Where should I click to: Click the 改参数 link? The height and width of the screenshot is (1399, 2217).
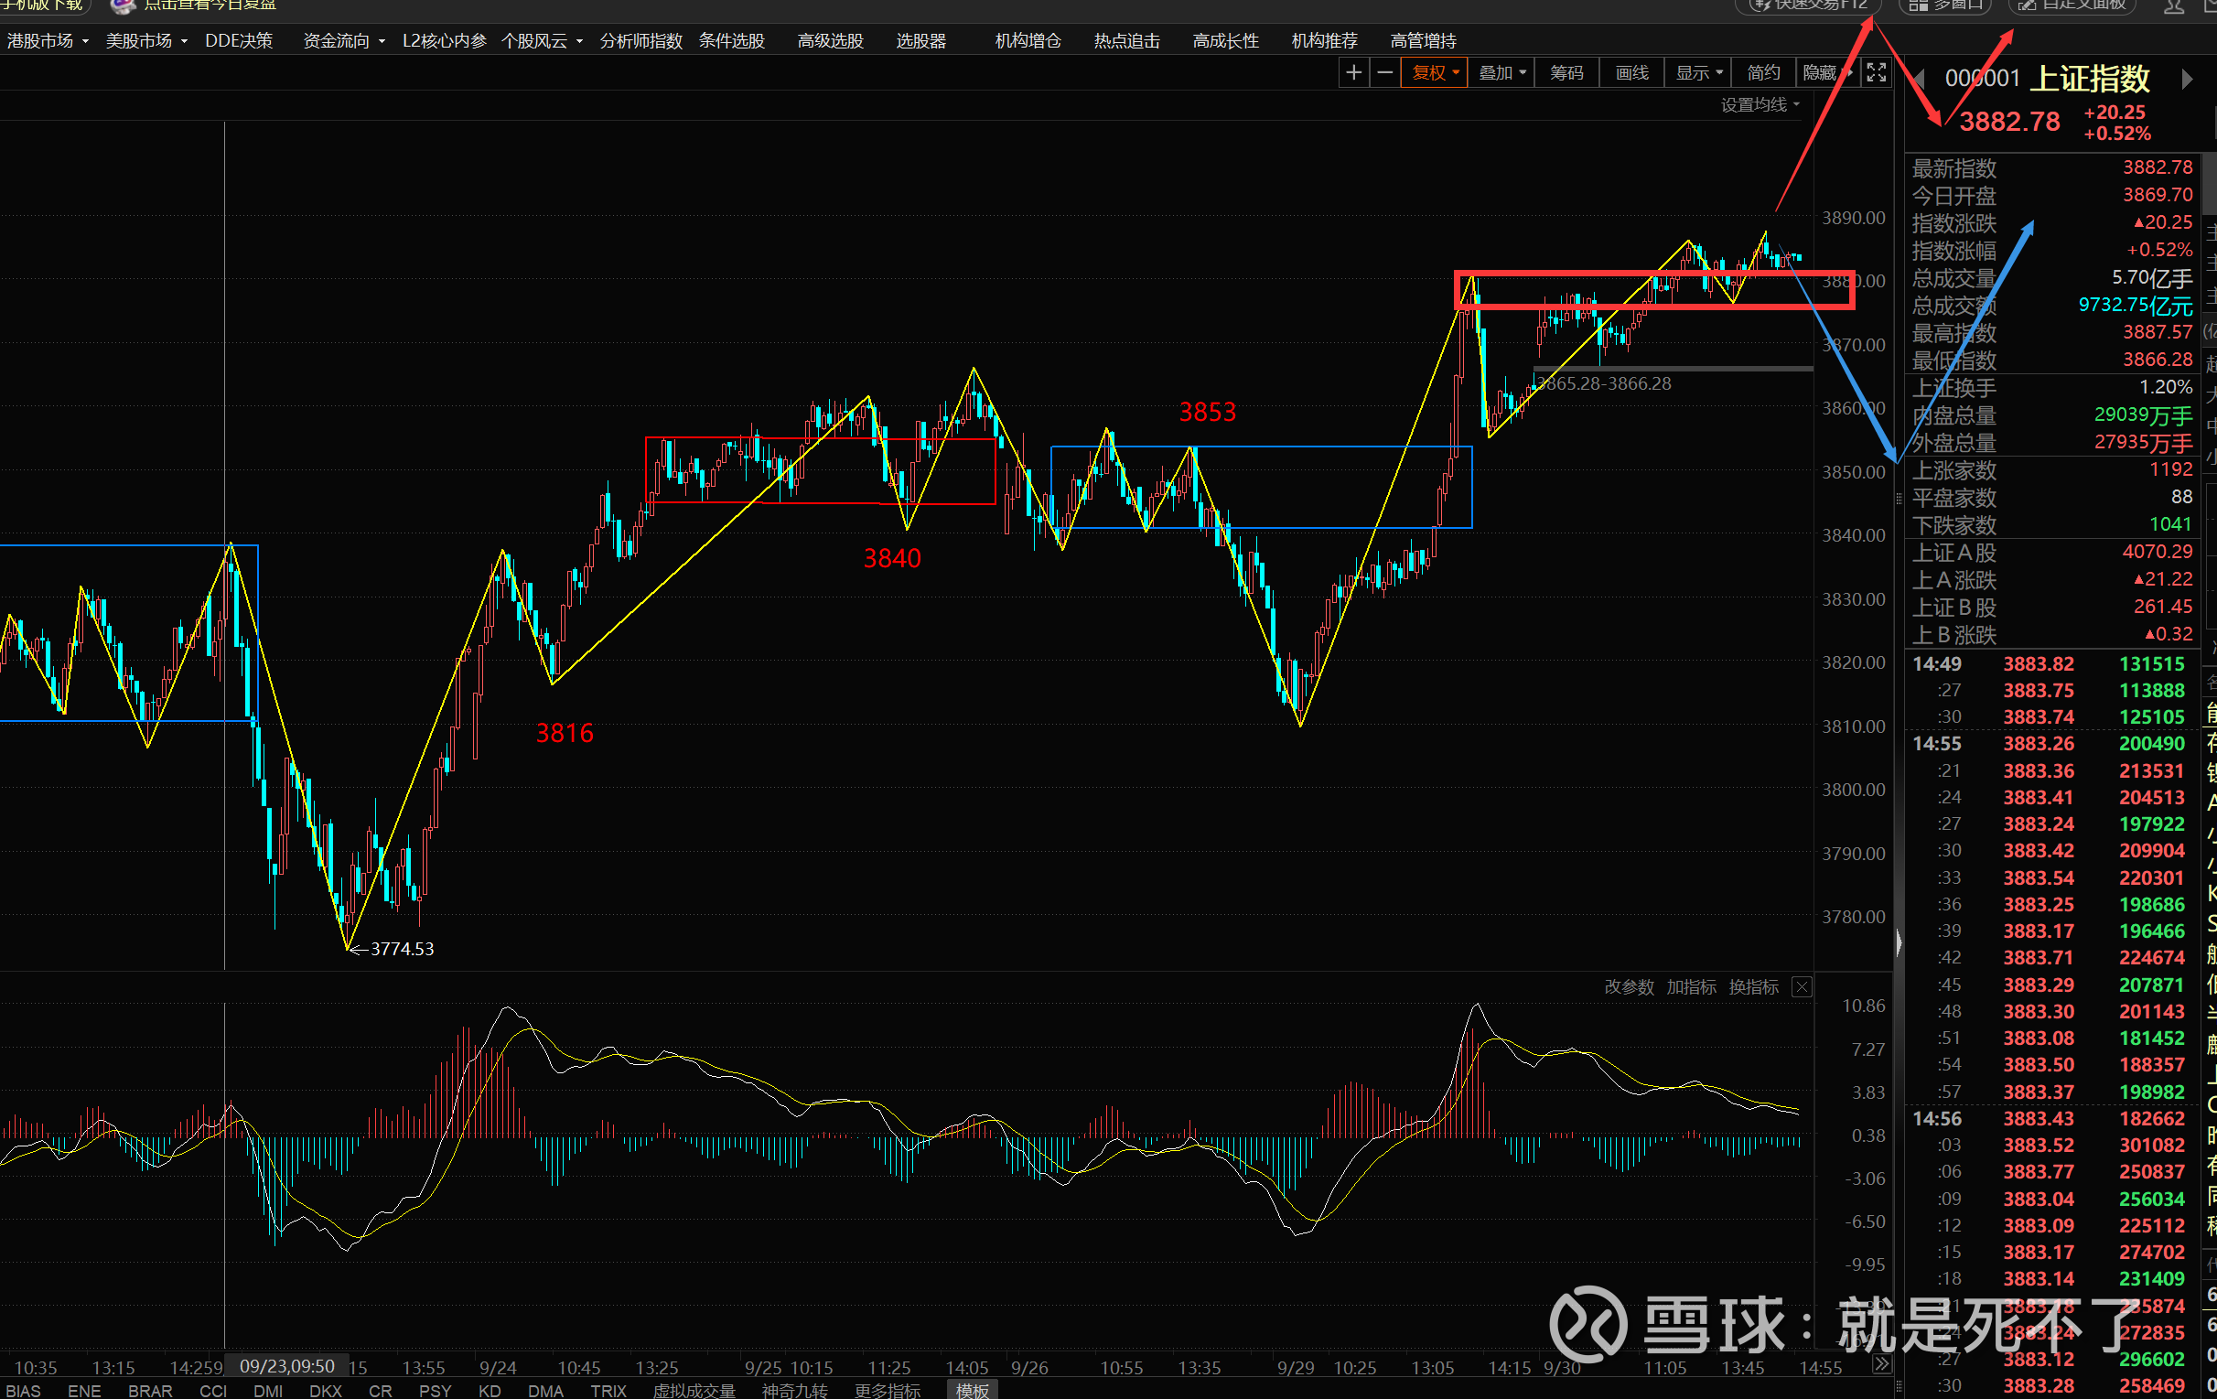click(1629, 987)
